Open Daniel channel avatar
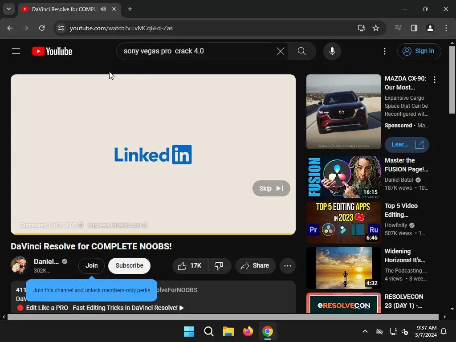Image resolution: width=456 pixels, height=342 pixels. pyautogui.click(x=19, y=265)
